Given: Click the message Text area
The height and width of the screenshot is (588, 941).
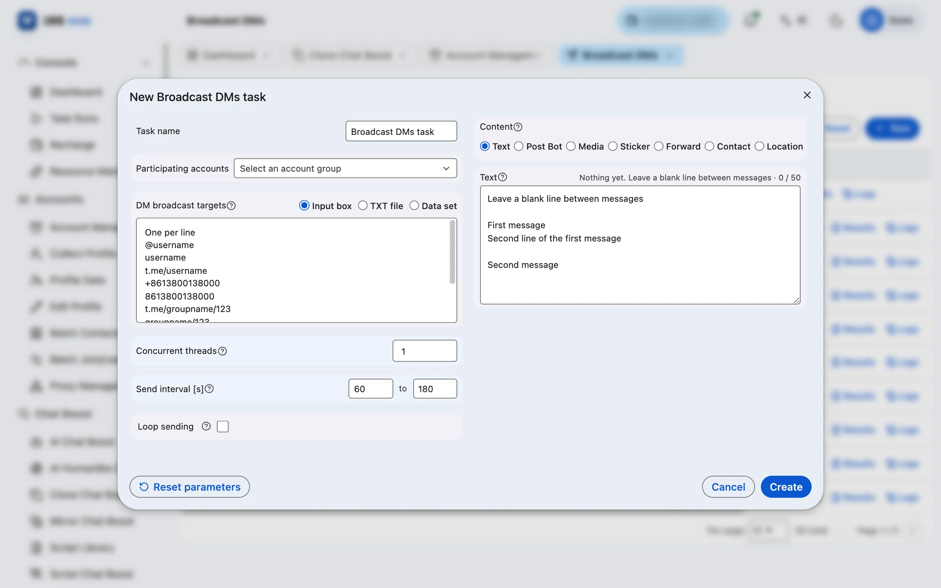Looking at the screenshot, I should [x=640, y=245].
